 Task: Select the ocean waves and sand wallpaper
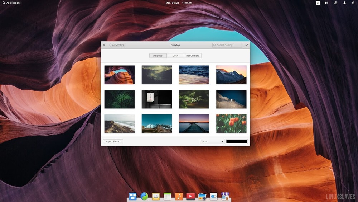click(x=194, y=75)
